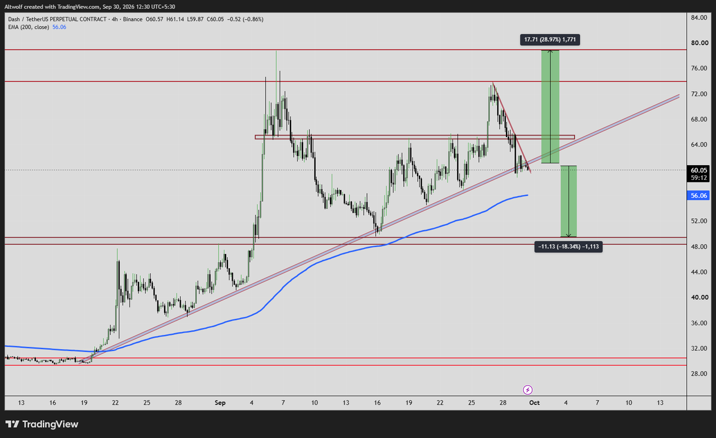The width and height of the screenshot is (716, 438).
Task: Click the current price label 60.05
Action: click(x=699, y=170)
